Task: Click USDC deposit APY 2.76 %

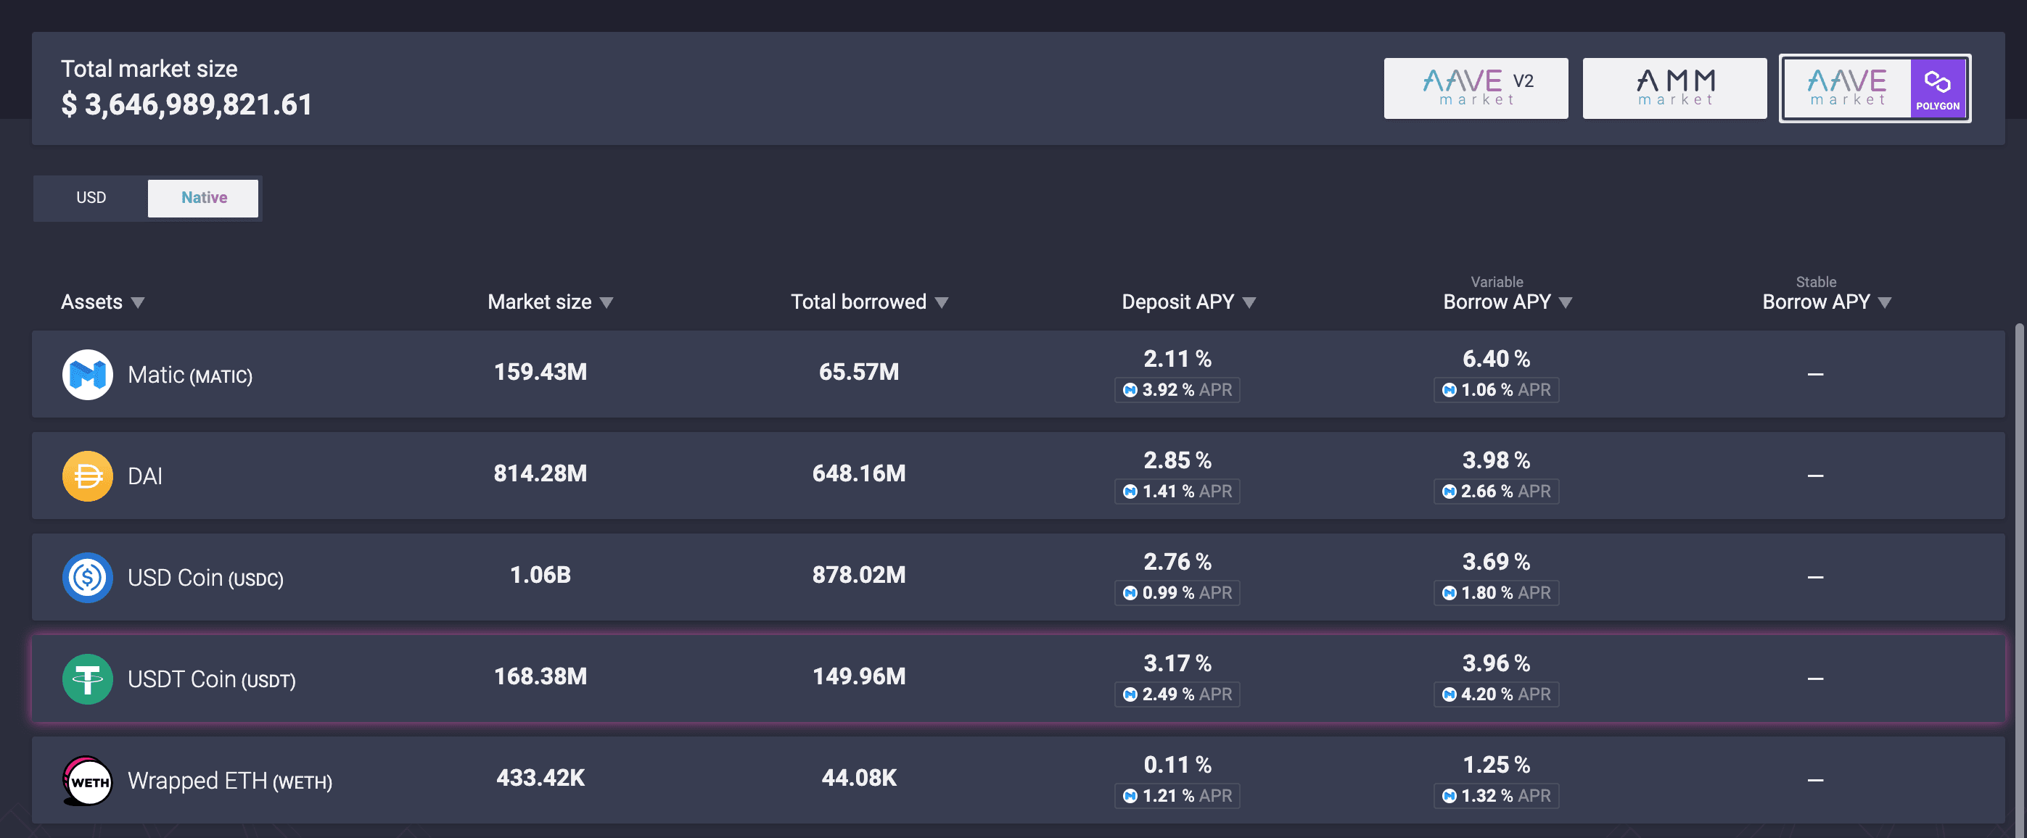Action: pyautogui.click(x=1177, y=562)
